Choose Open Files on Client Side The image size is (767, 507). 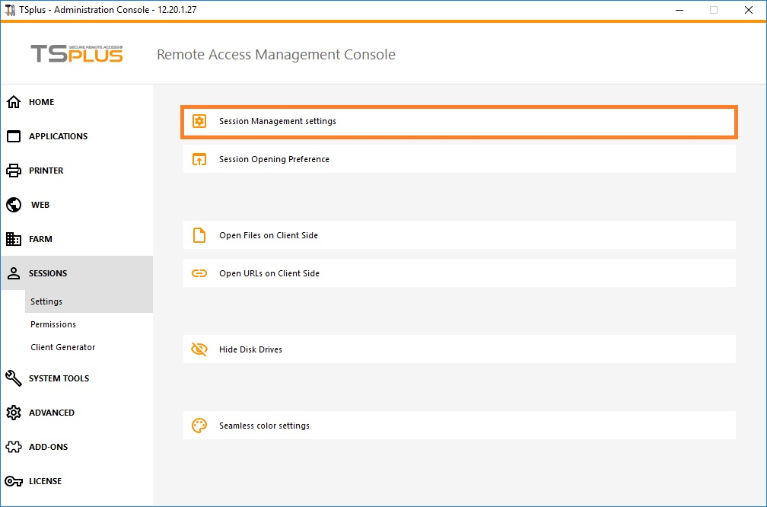coord(460,235)
